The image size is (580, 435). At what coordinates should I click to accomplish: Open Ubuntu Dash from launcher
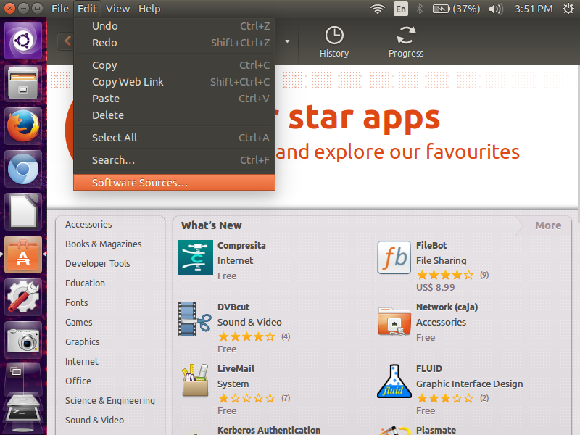(x=23, y=41)
